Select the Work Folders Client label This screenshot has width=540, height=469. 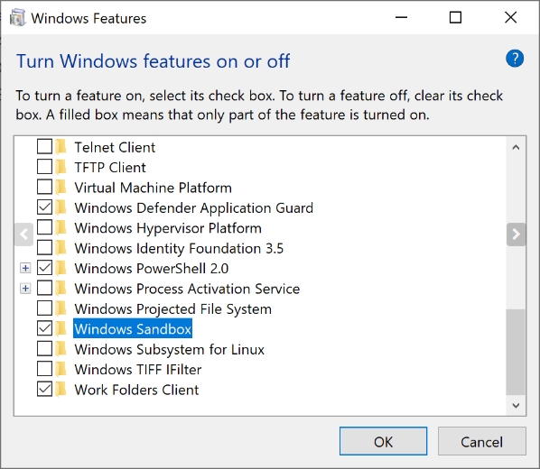pyautogui.click(x=136, y=390)
